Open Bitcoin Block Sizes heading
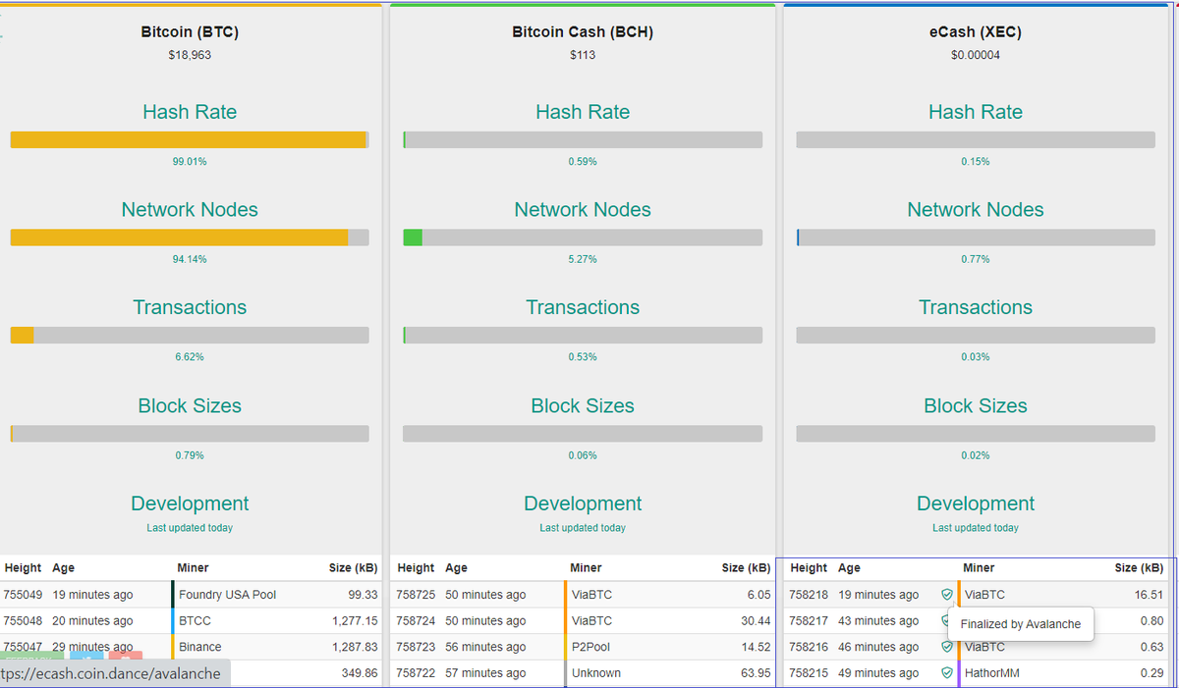The width and height of the screenshot is (1179, 688). 190,405
